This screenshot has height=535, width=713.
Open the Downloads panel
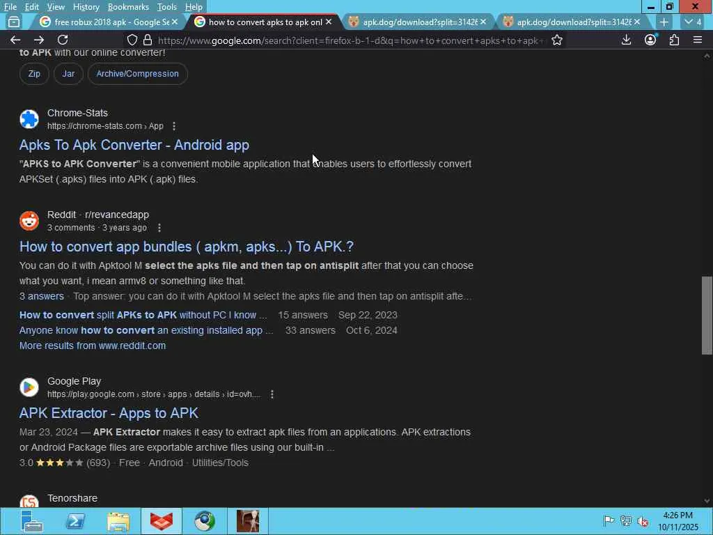click(x=626, y=40)
